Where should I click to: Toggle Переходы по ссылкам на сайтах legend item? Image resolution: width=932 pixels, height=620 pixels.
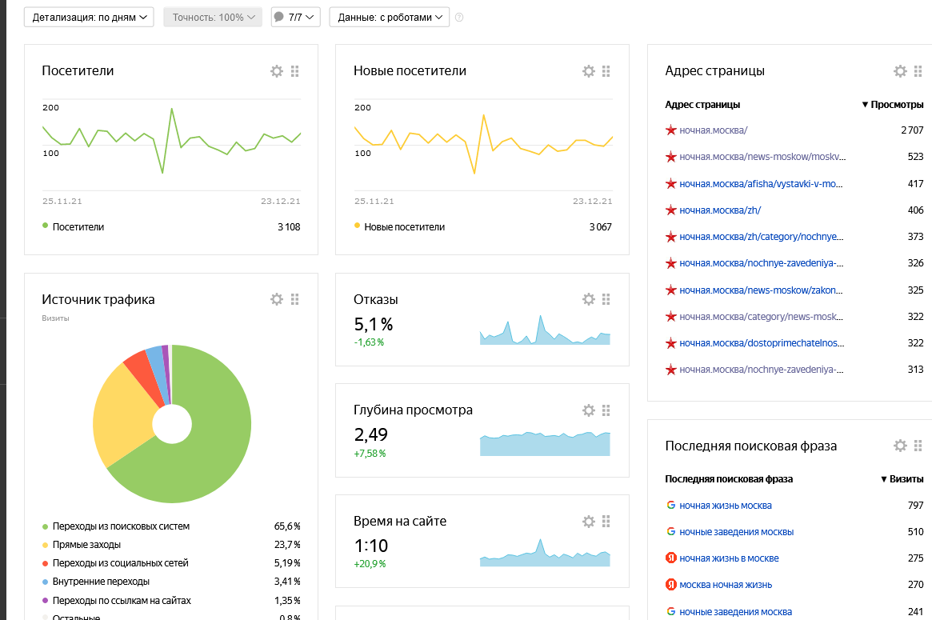point(117,600)
